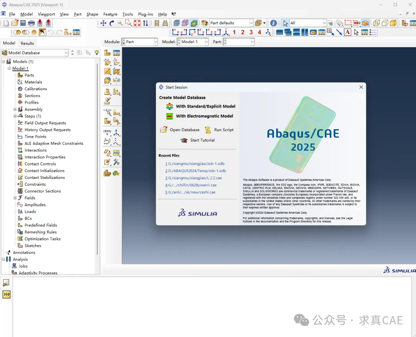Screen dimensions: 416x337
Task: Select the Pan View tool
Action: pos(103,23)
